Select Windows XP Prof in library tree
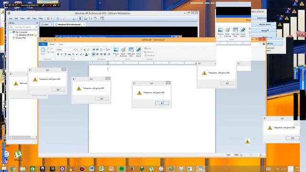Screen dimensions: 306x172 pos(26,35)
